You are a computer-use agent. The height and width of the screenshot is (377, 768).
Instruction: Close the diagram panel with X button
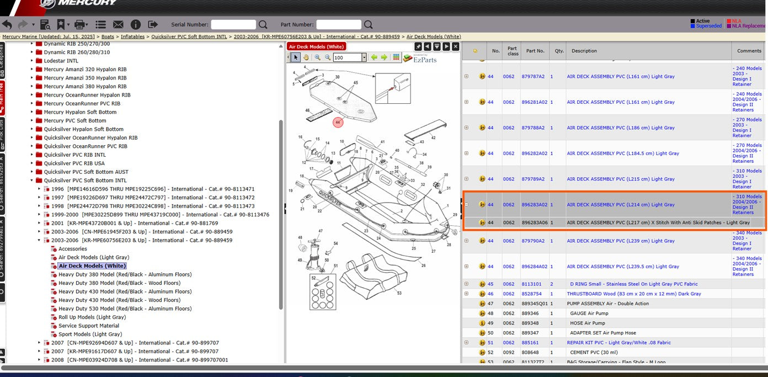[x=456, y=47]
